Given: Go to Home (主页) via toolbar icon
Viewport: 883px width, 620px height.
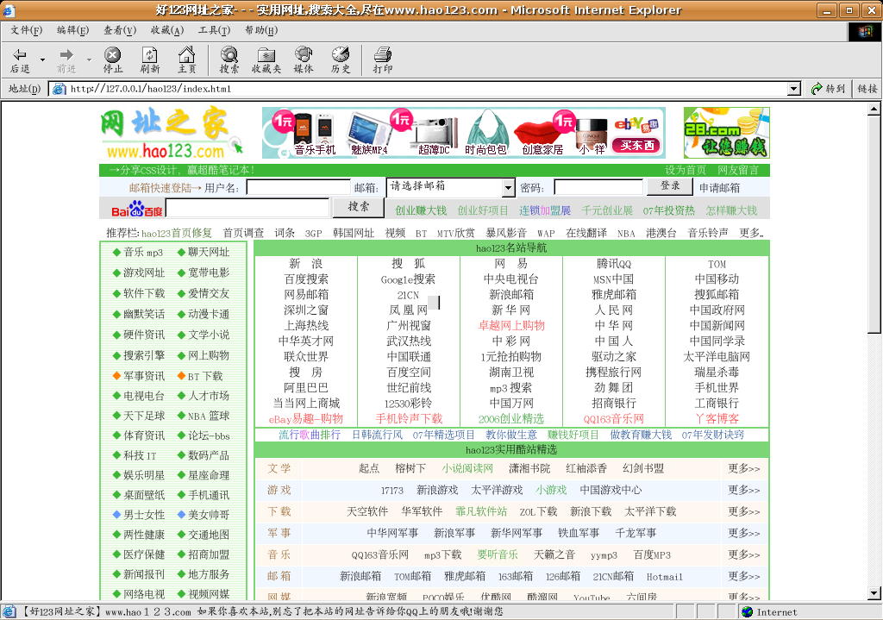Looking at the screenshot, I should (x=186, y=54).
